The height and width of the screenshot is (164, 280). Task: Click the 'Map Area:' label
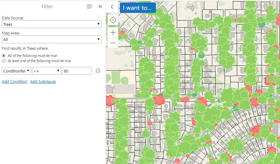coord(11,33)
